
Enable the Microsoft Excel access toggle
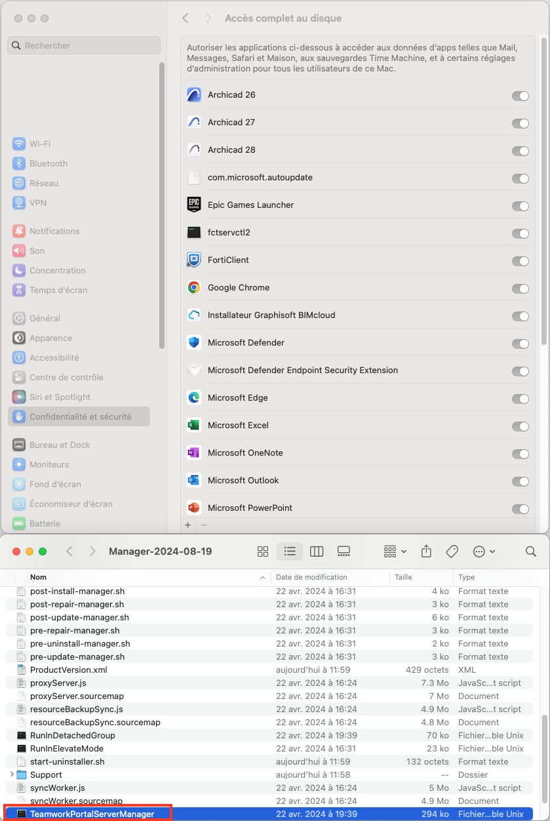(x=521, y=426)
